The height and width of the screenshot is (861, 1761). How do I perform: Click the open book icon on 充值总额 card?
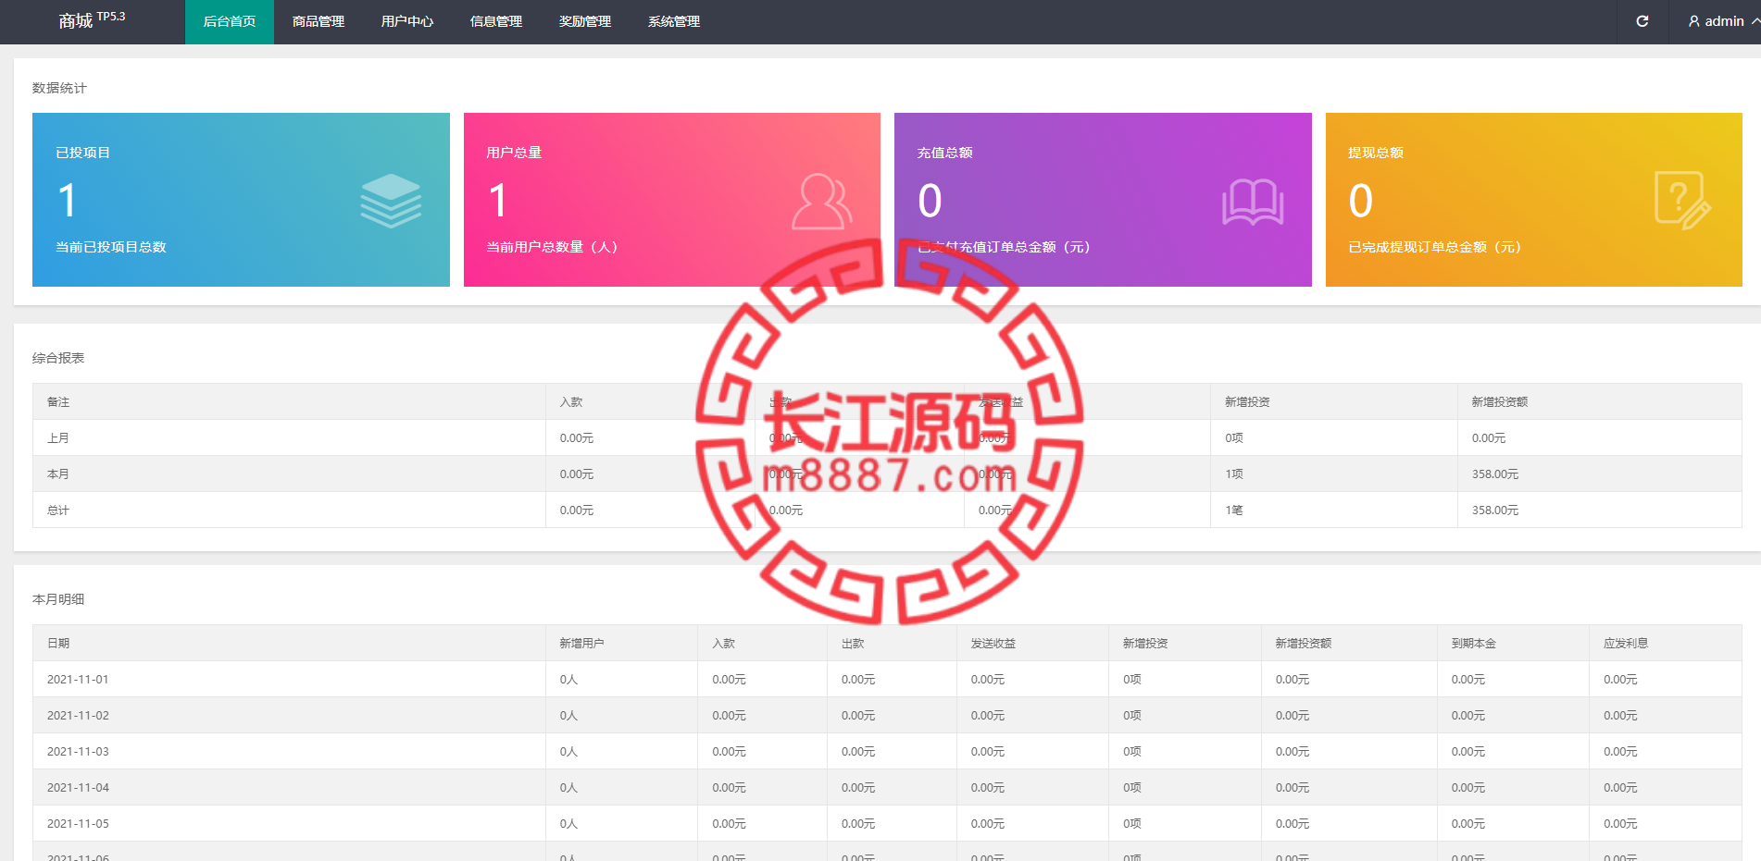pos(1253,202)
